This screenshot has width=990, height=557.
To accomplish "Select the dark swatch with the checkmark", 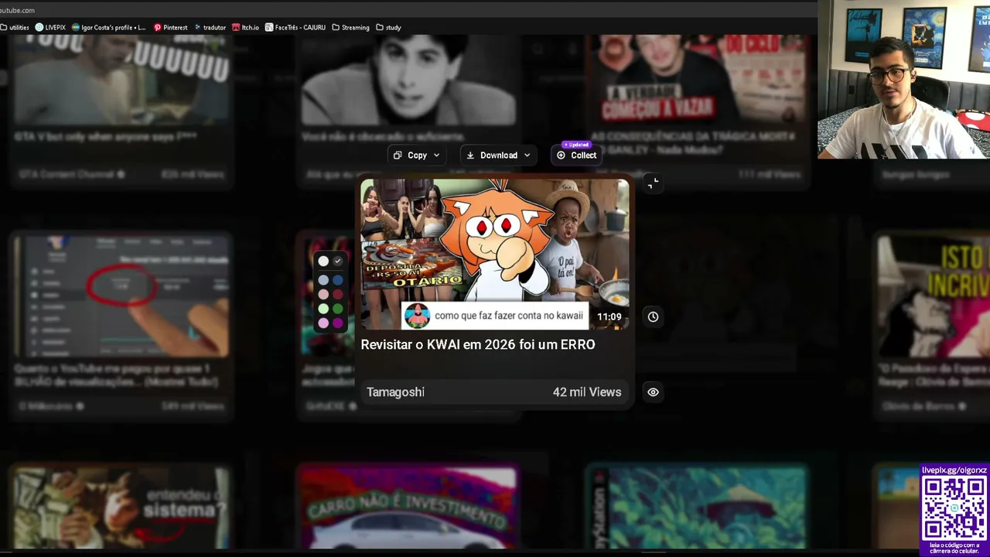I will 337,261.
